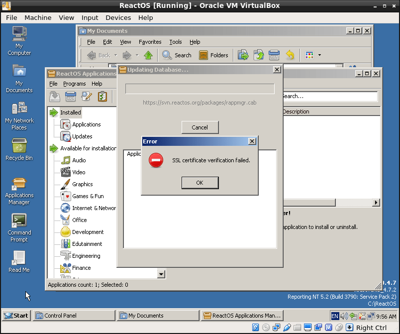Click the green Up arrow in My Documents toolbar
400x334 pixels.
pyautogui.click(x=148, y=55)
